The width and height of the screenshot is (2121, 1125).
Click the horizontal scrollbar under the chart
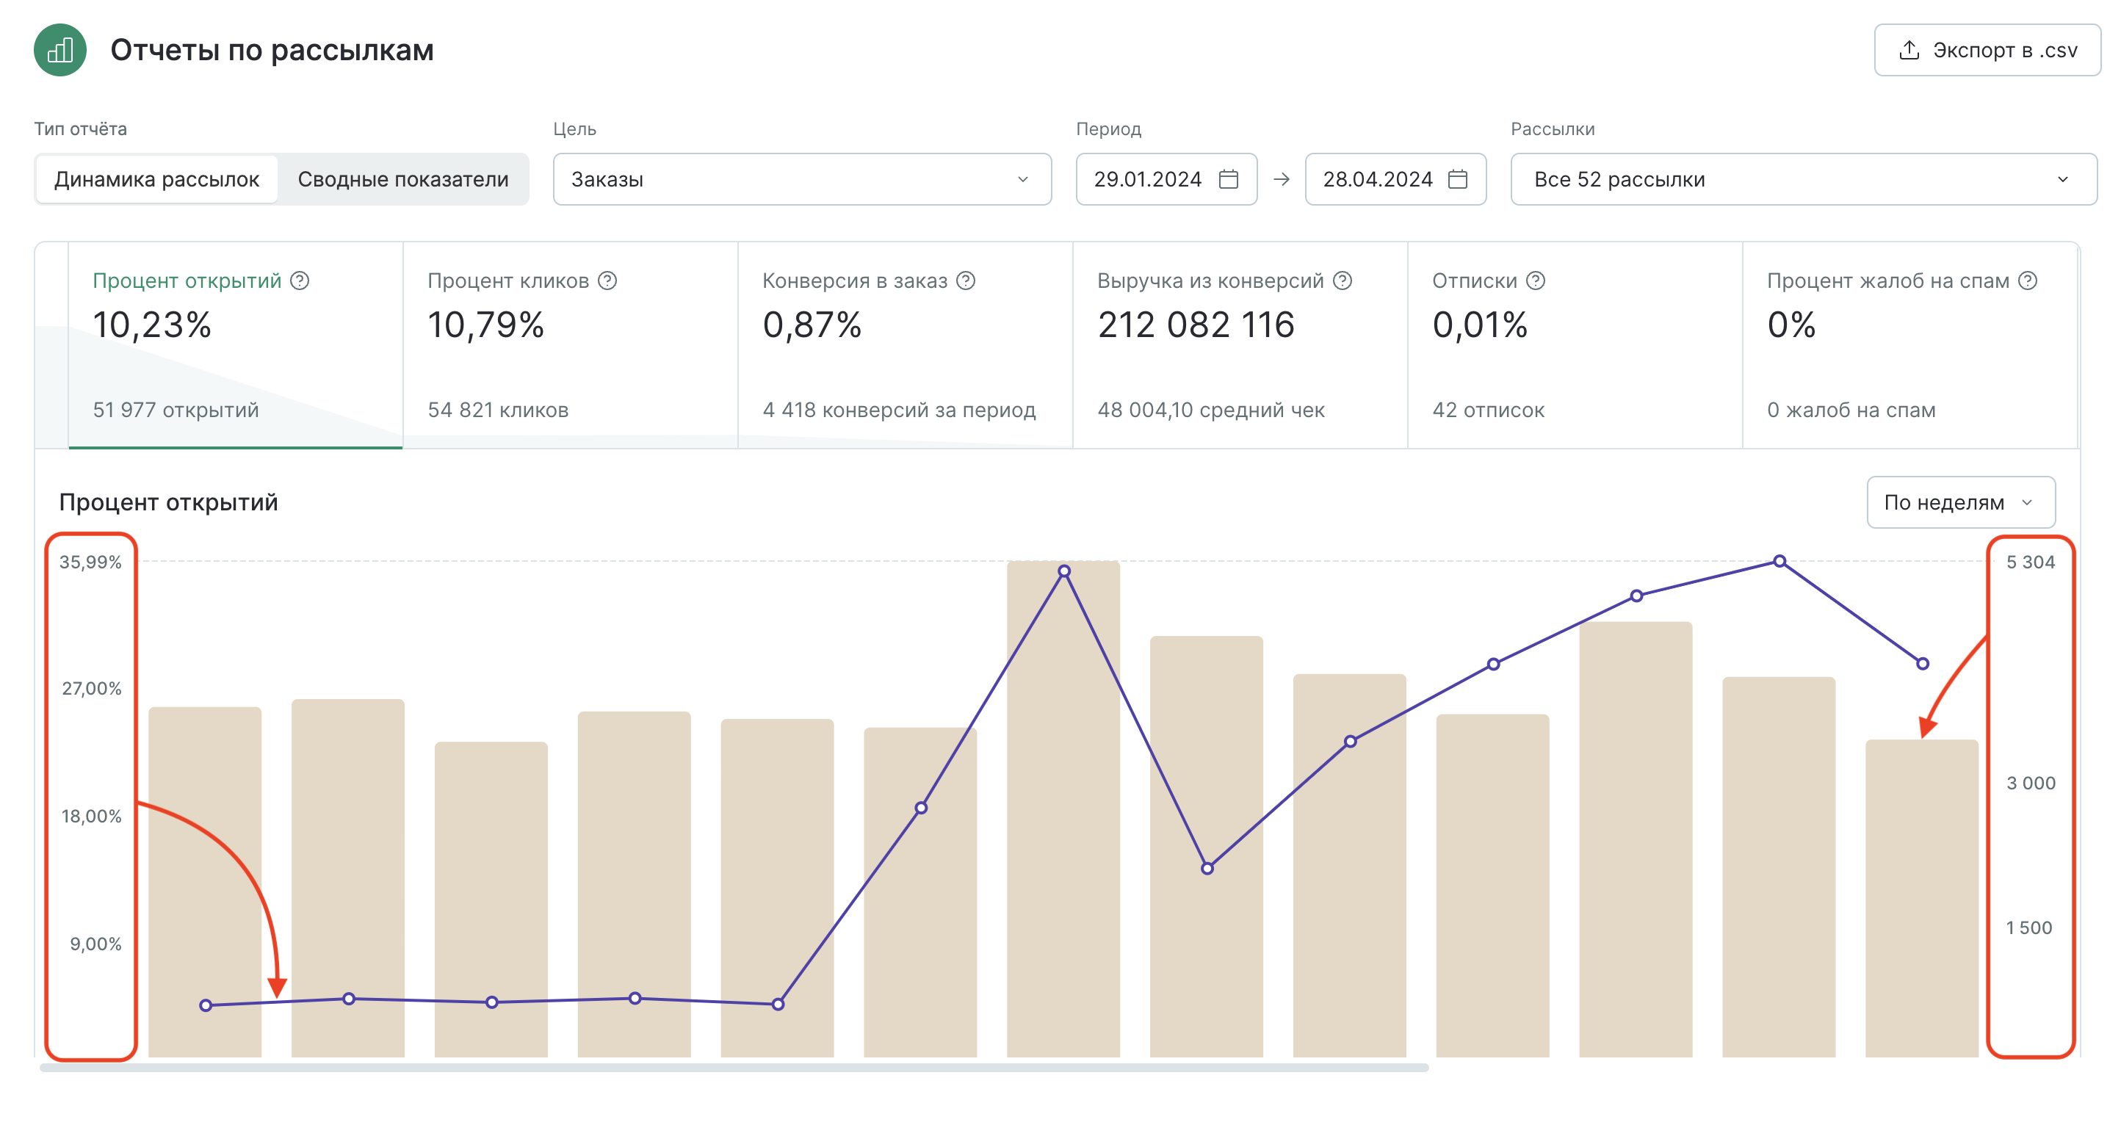tap(734, 1067)
